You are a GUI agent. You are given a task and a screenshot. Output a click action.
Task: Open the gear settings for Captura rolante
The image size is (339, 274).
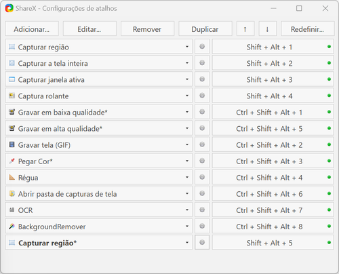[x=202, y=96]
